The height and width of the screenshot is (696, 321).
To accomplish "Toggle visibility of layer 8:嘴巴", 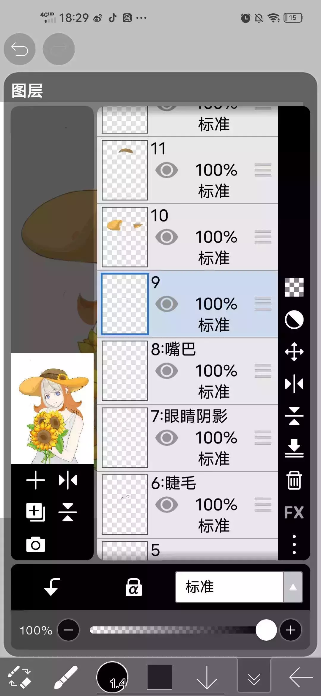I will pos(167,371).
